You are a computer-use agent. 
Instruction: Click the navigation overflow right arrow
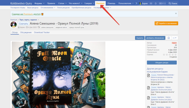136,3
